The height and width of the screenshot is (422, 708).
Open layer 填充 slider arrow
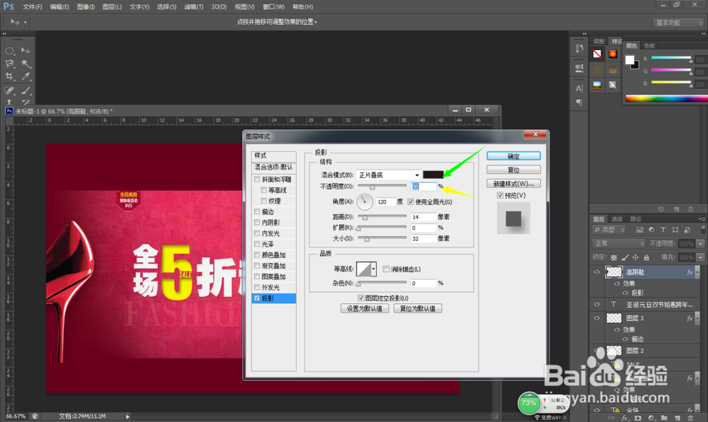pyautogui.click(x=700, y=257)
